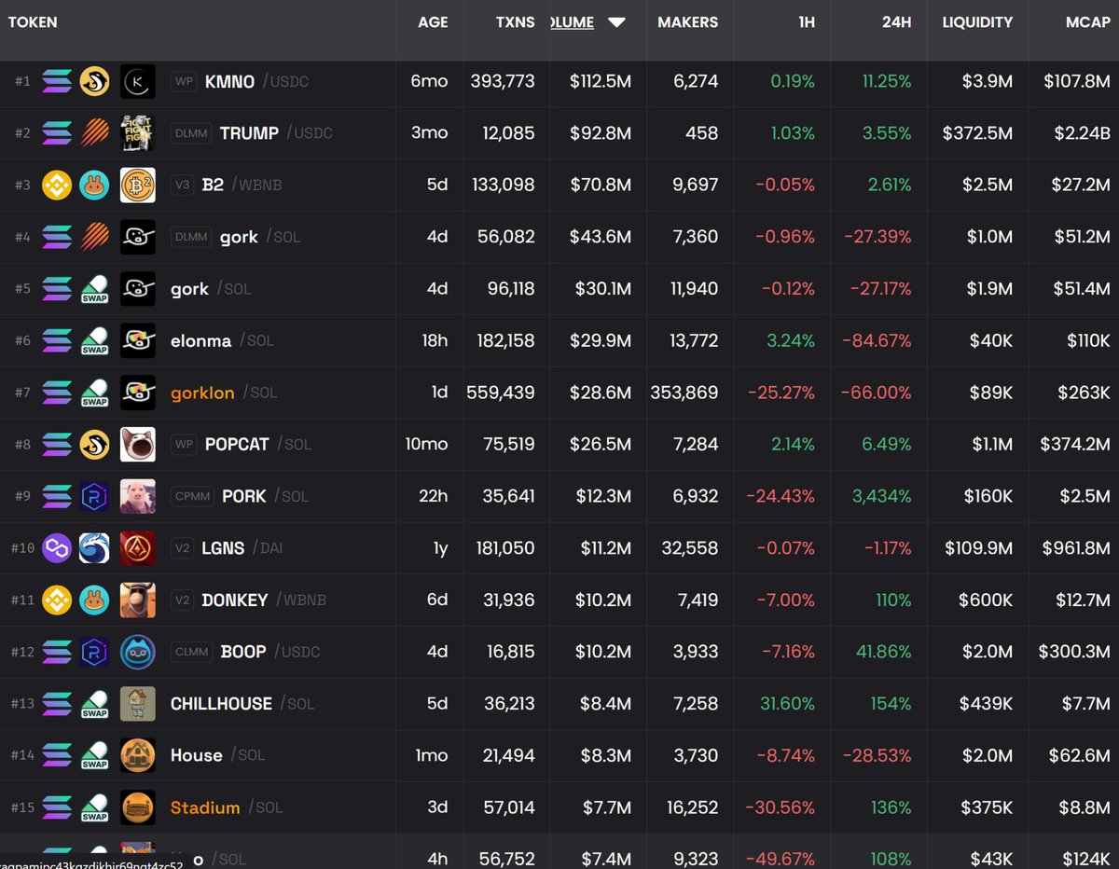Click the LGNS token triangle logo
The image size is (1119, 869).
tap(137, 548)
